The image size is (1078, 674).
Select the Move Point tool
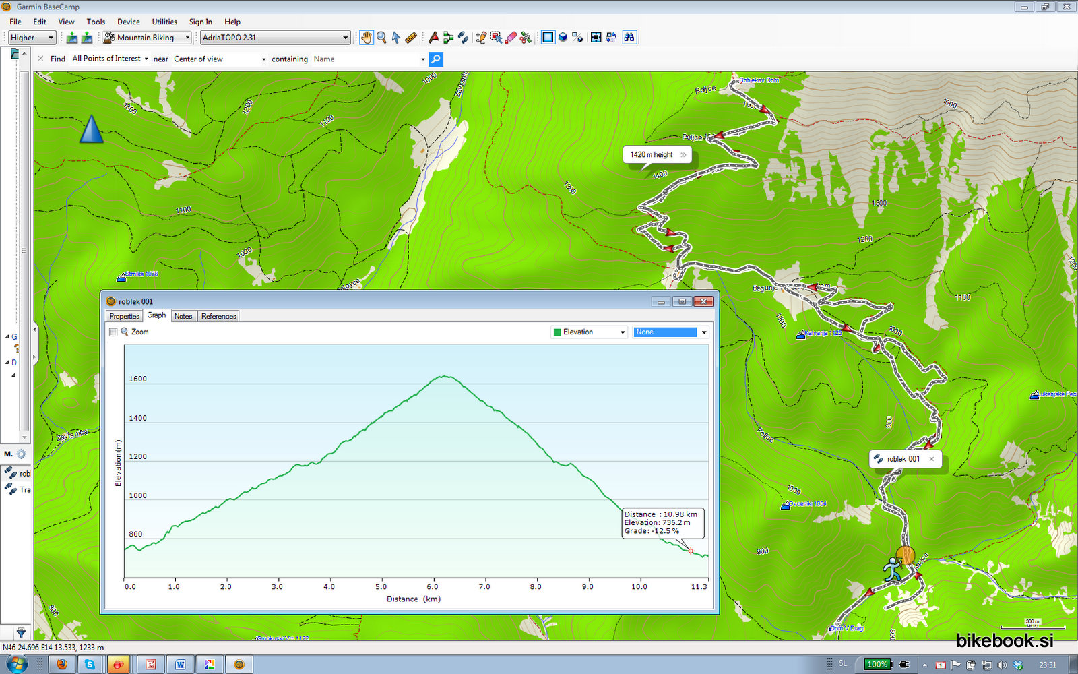(x=496, y=38)
